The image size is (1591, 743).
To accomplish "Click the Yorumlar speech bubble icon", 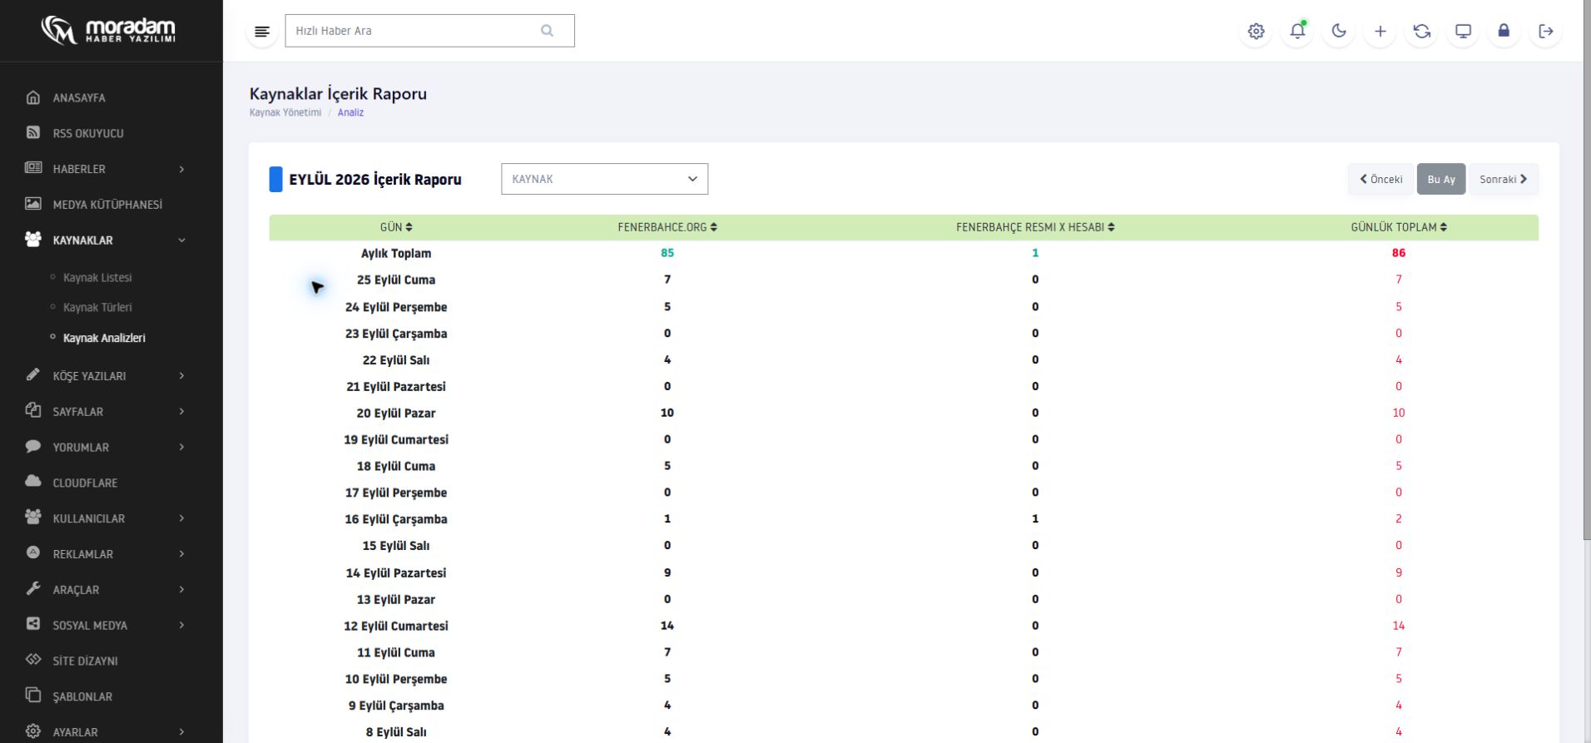I will tap(33, 447).
